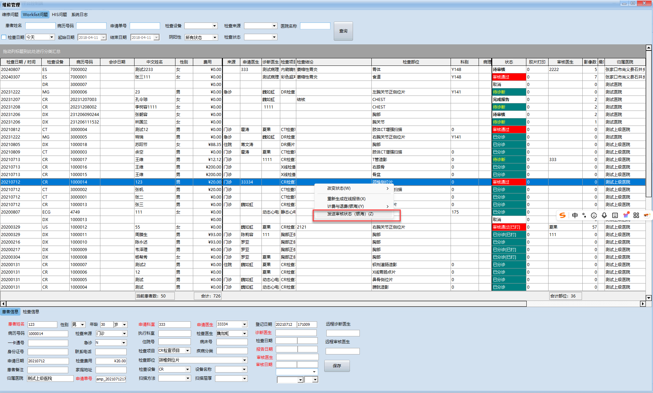Open the Sogou toolbox grid icon
This screenshot has width=653, height=393.
pyautogui.click(x=636, y=215)
